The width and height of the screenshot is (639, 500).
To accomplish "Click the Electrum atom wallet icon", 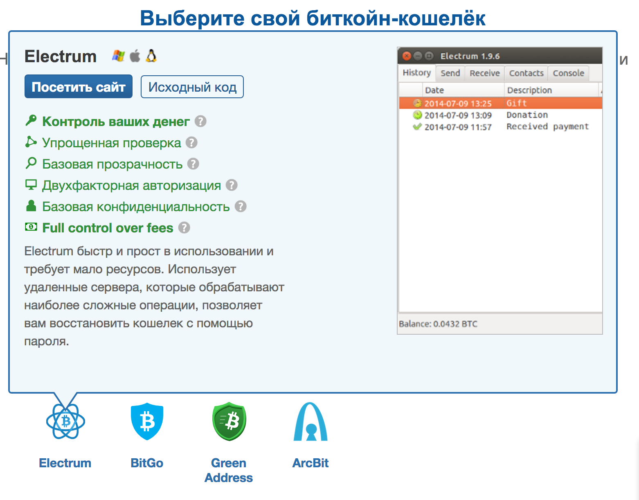I will pos(65,421).
